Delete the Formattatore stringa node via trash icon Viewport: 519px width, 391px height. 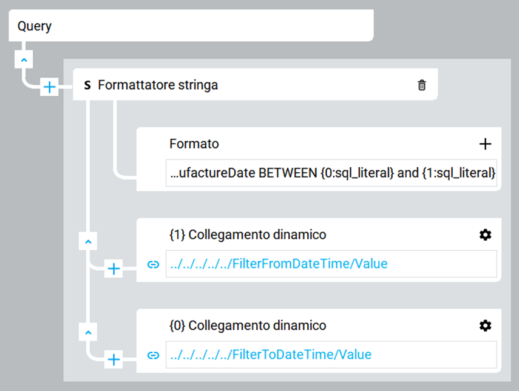pyautogui.click(x=422, y=85)
